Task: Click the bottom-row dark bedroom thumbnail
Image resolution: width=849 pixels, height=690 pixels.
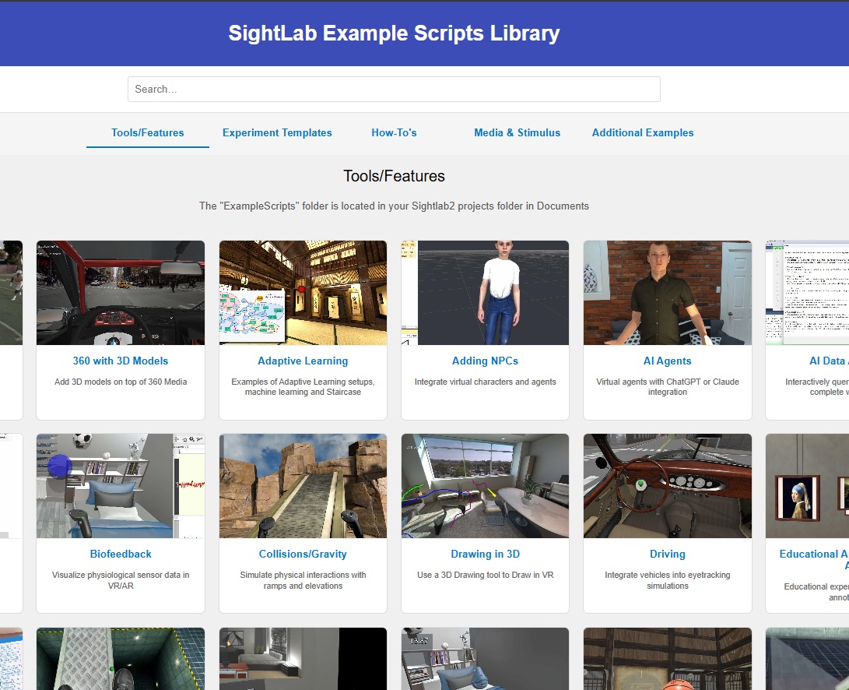Action: click(303, 659)
